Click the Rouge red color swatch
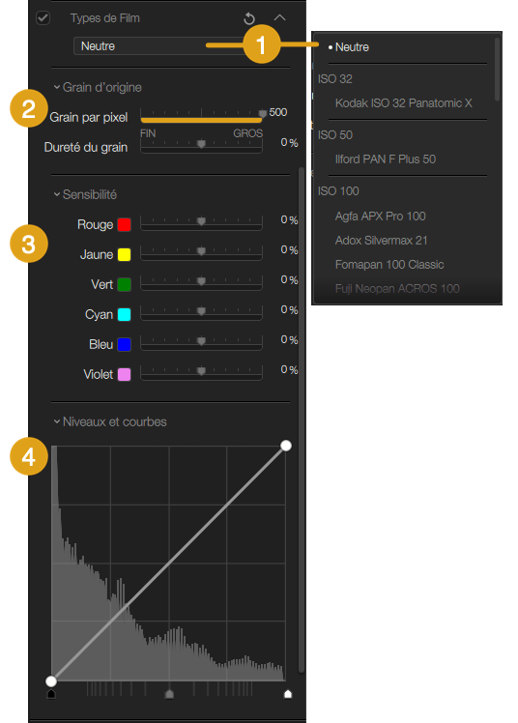Viewport: 518px width, 723px height. coord(124,224)
